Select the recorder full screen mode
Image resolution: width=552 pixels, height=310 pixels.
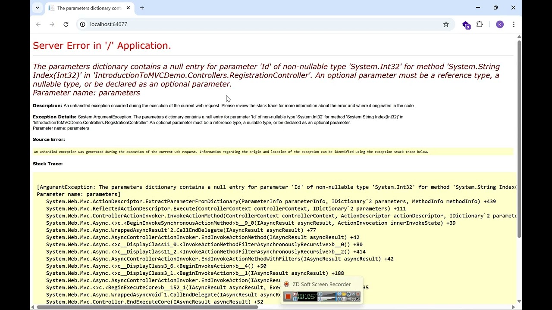tap(353, 299)
